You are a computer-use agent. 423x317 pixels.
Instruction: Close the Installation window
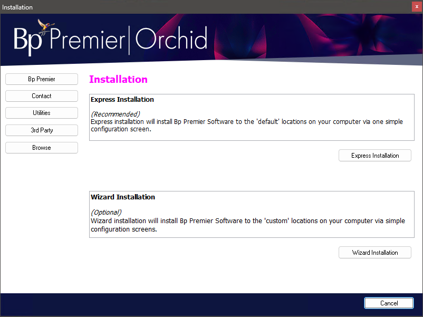click(x=417, y=7)
